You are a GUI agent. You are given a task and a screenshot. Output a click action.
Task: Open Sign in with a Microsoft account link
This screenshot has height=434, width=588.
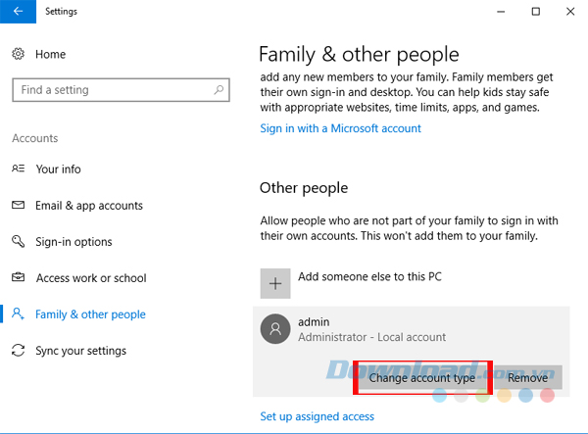pos(339,128)
